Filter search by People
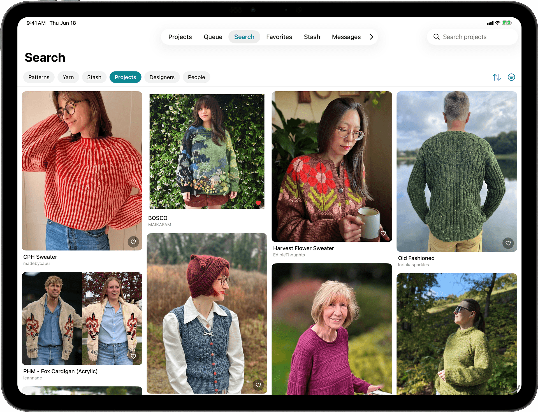The height and width of the screenshot is (412, 538). [x=196, y=77]
